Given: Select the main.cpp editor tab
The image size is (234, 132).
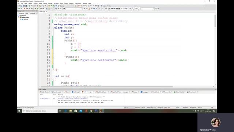Looking at the screenshot, I should pyautogui.click(x=42, y=11).
